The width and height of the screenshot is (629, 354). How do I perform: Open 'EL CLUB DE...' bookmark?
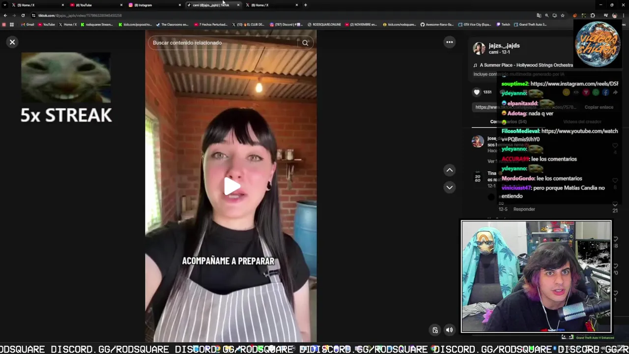click(x=248, y=25)
